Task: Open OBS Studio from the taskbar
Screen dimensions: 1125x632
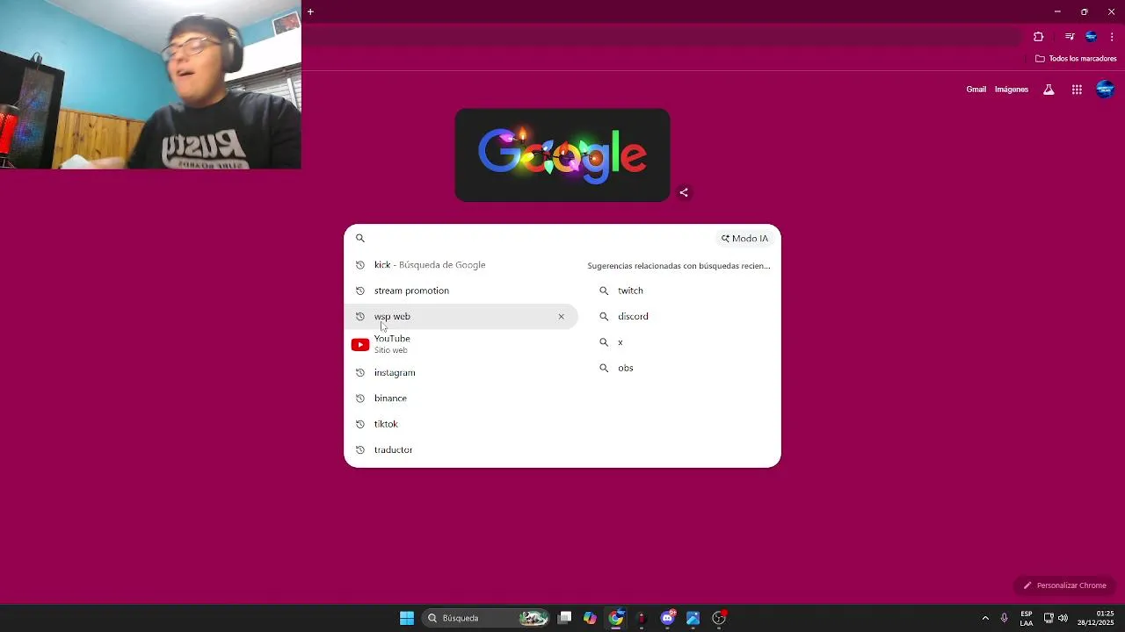Action: click(x=719, y=618)
